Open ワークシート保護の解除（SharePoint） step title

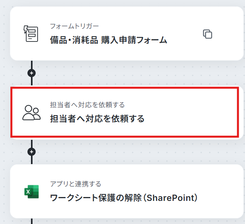[124, 198]
